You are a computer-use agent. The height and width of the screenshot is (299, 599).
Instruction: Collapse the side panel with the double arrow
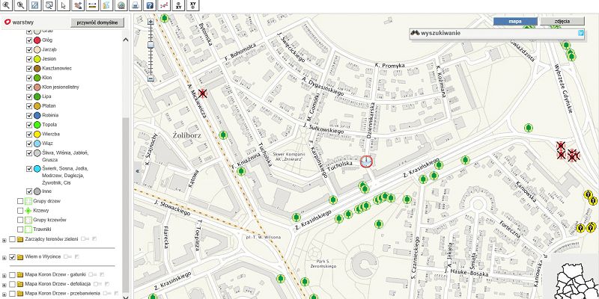pos(137,171)
